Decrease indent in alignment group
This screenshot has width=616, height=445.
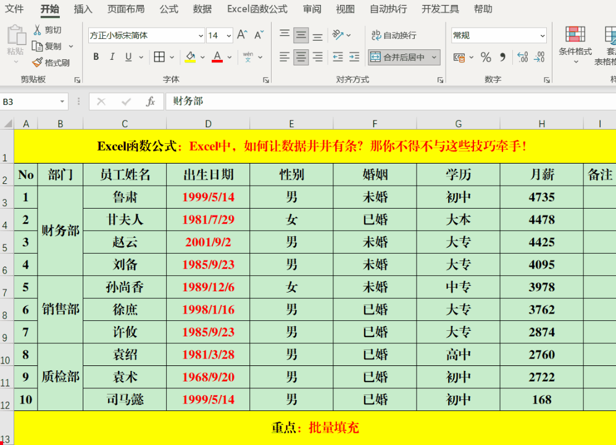pos(338,57)
